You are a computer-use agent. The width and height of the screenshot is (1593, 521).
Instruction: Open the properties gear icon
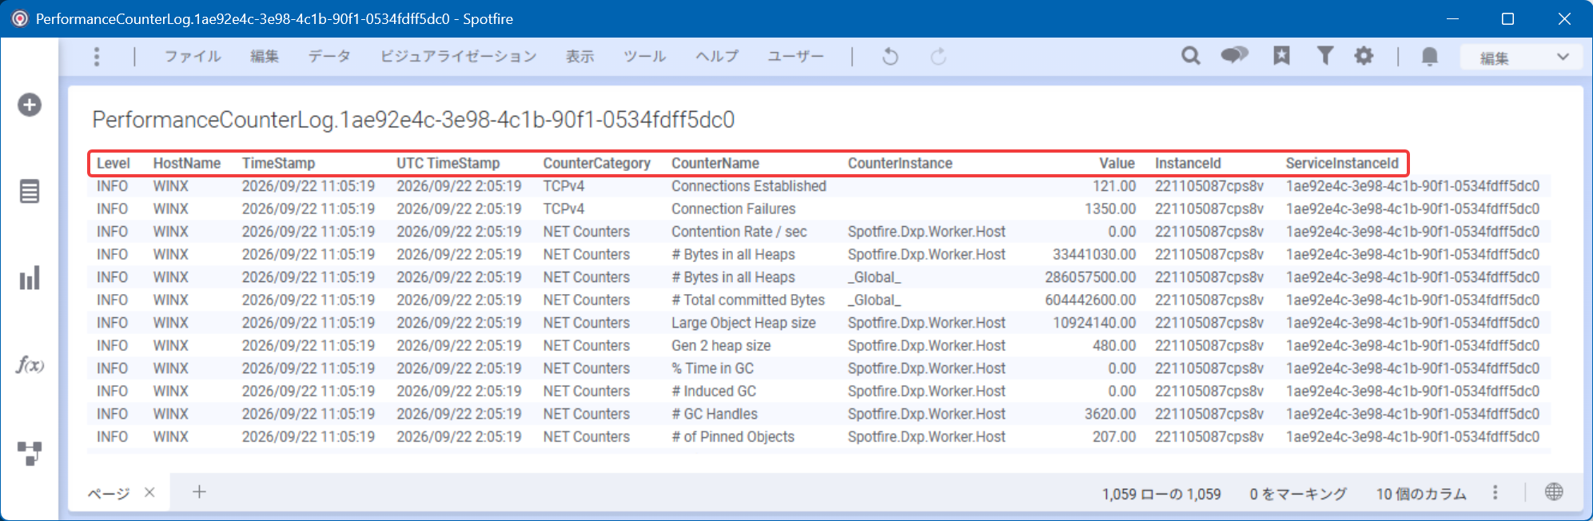1364,56
